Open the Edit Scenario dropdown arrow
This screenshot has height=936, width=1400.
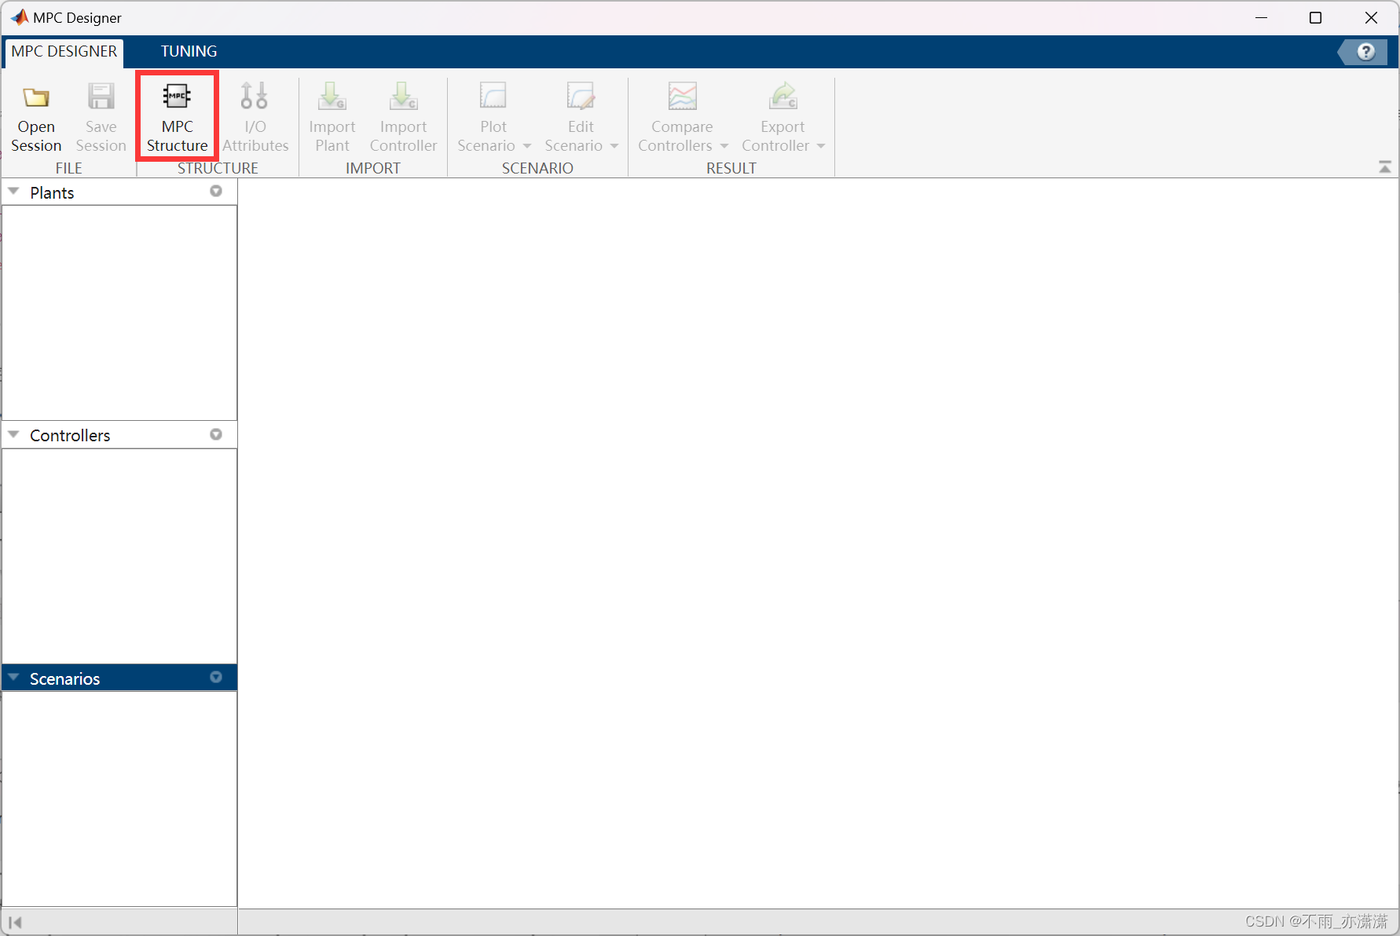click(x=614, y=146)
